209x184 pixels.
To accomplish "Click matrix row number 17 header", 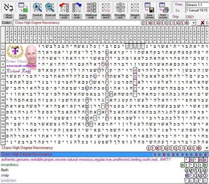I will [x=3, y=142].
